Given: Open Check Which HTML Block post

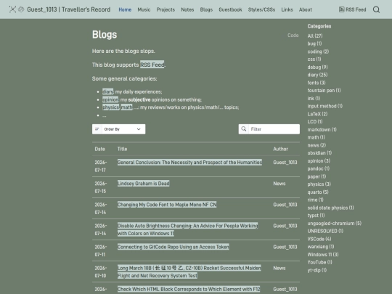Looking at the screenshot, I should [189, 289].
